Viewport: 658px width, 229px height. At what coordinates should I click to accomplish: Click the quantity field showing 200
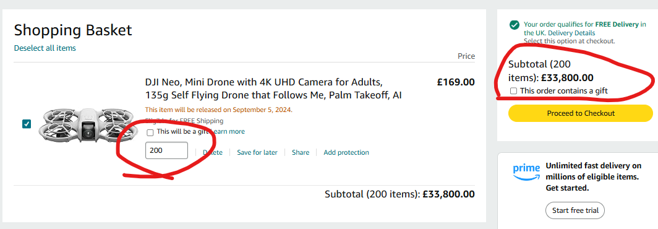click(x=166, y=150)
